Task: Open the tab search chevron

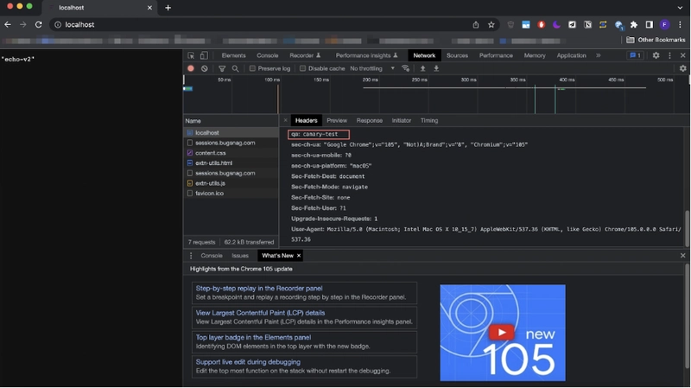Action: pos(680,8)
